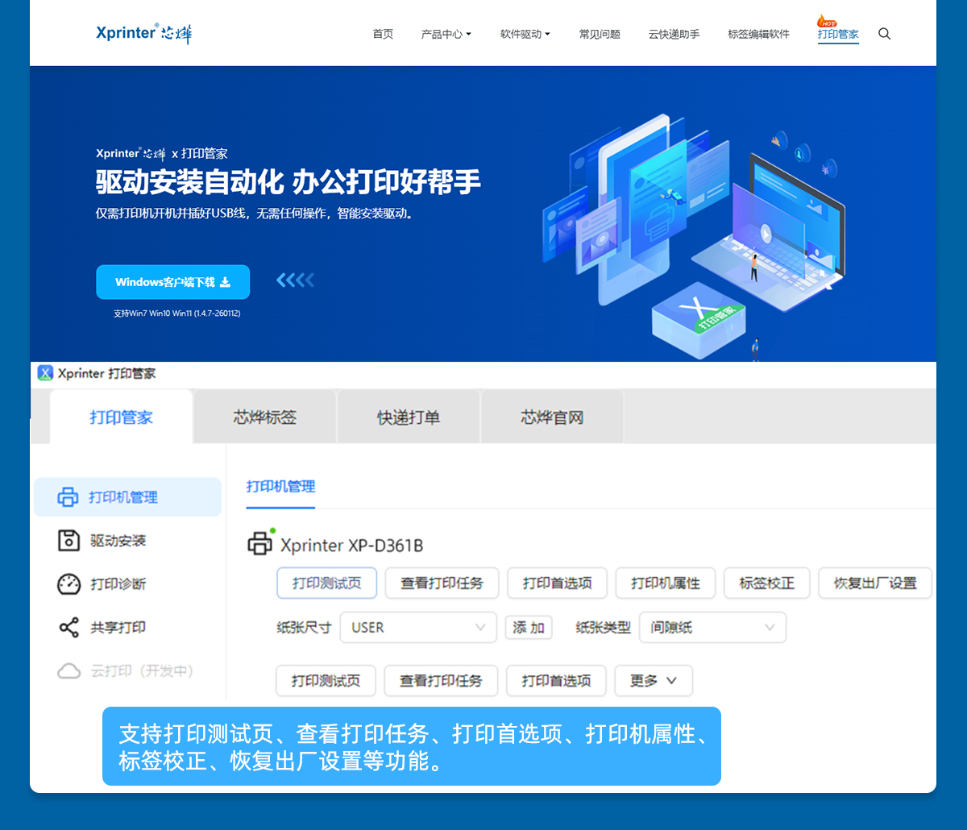Click 添加 beside the paper size
The height and width of the screenshot is (830, 967).
(529, 628)
